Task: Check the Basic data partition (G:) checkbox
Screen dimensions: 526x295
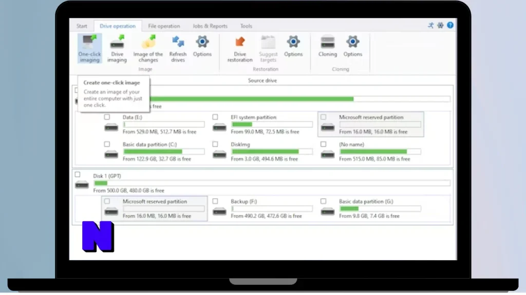Action: coord(324,201)
